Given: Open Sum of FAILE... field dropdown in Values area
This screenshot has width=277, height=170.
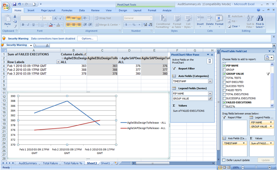Looking at the screenshot, I should pos(271,143).
